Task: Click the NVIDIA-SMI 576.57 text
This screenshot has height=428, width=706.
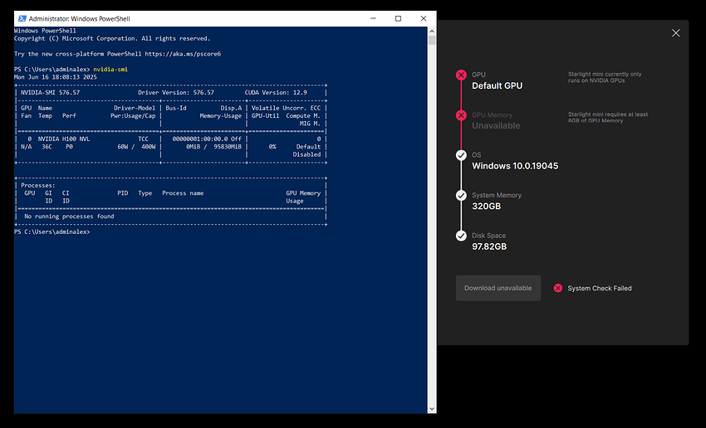Action: coord(50,93)
